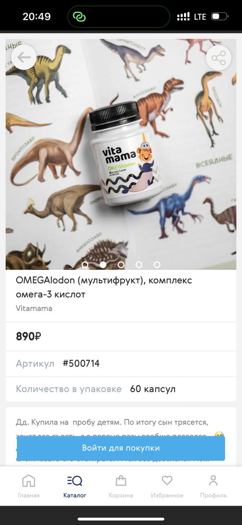Tap Войти для покупки button
Viewport: 242px width, 525px height.
[121, 448]
